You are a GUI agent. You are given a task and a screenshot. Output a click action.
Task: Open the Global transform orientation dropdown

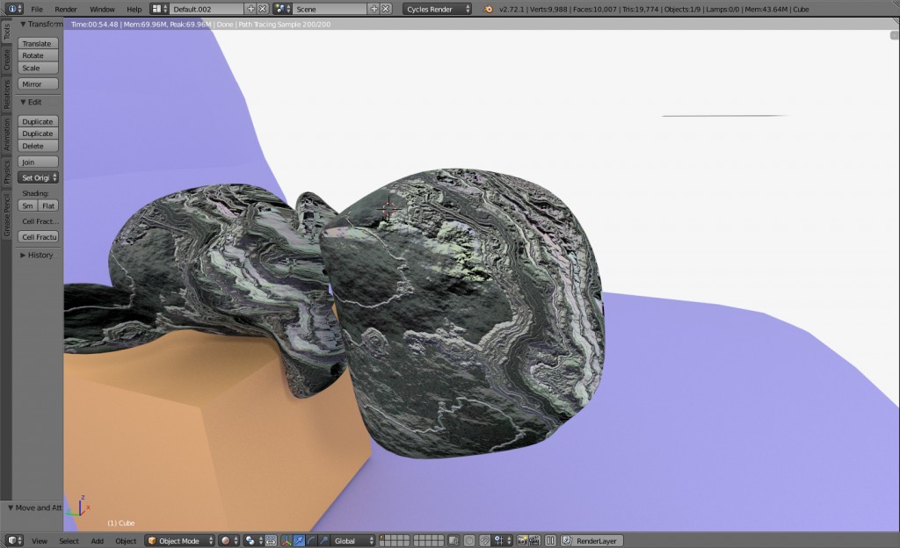(351, 540)
